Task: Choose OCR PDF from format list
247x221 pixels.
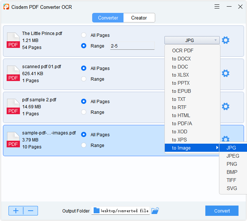Action: point(192,50)
